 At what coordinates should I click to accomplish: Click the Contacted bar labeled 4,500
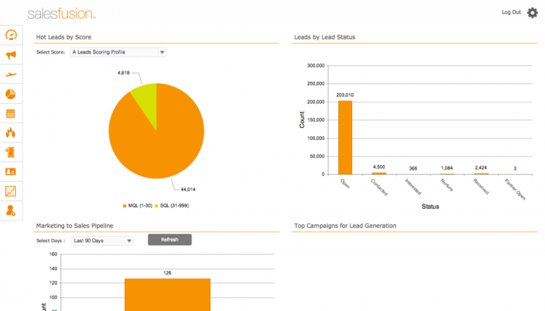click(x=379, y=173)
